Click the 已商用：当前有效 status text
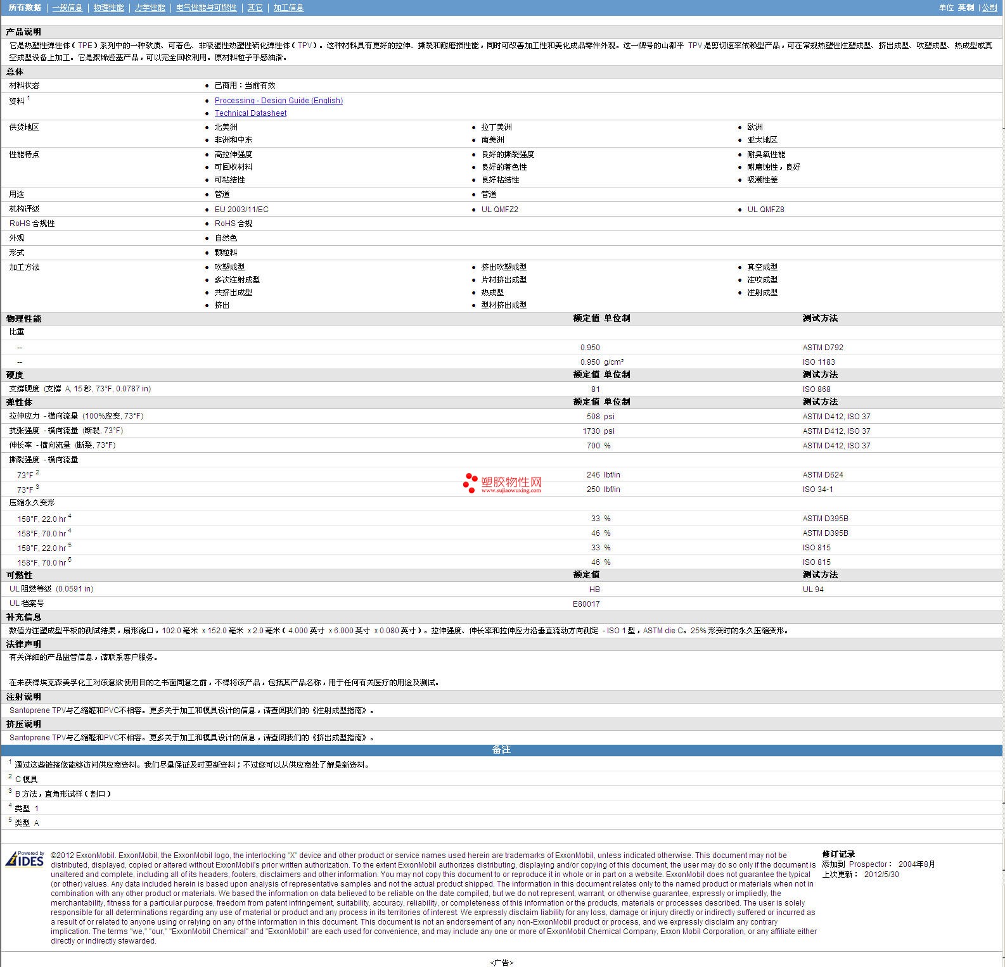This screenshot has width=1005, height=967. pyautogui.click(x=245, y=85)
